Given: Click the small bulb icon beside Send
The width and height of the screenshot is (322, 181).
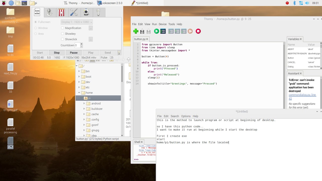Looking at the screenshot, I should click(119, 53).
